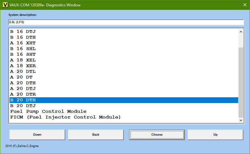The image size is (250, 154).
Task: Select the A 18 XEL engine
Action: click(23, 60)
